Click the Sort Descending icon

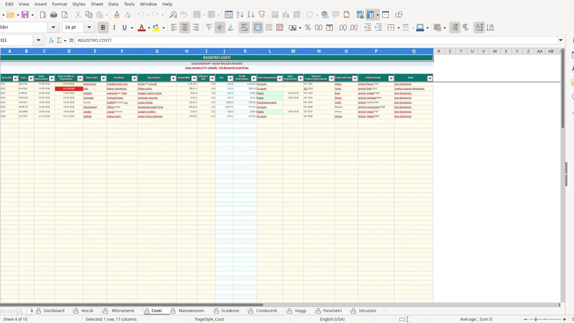[x=251, y=15]
